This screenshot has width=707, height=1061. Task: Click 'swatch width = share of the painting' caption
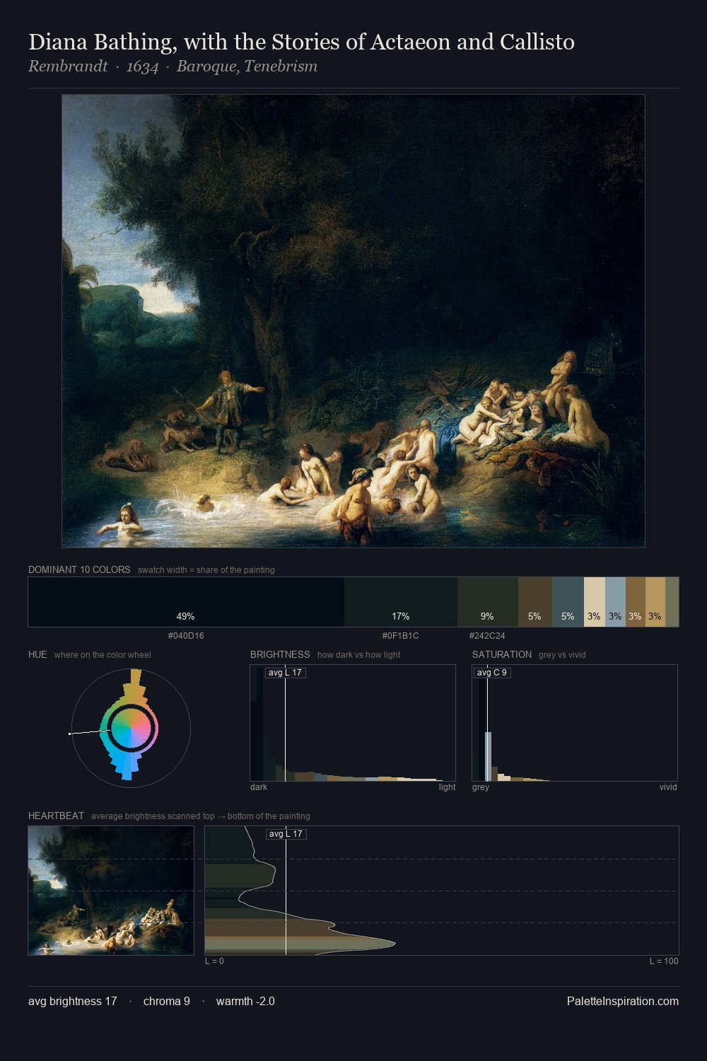(206, 570)
